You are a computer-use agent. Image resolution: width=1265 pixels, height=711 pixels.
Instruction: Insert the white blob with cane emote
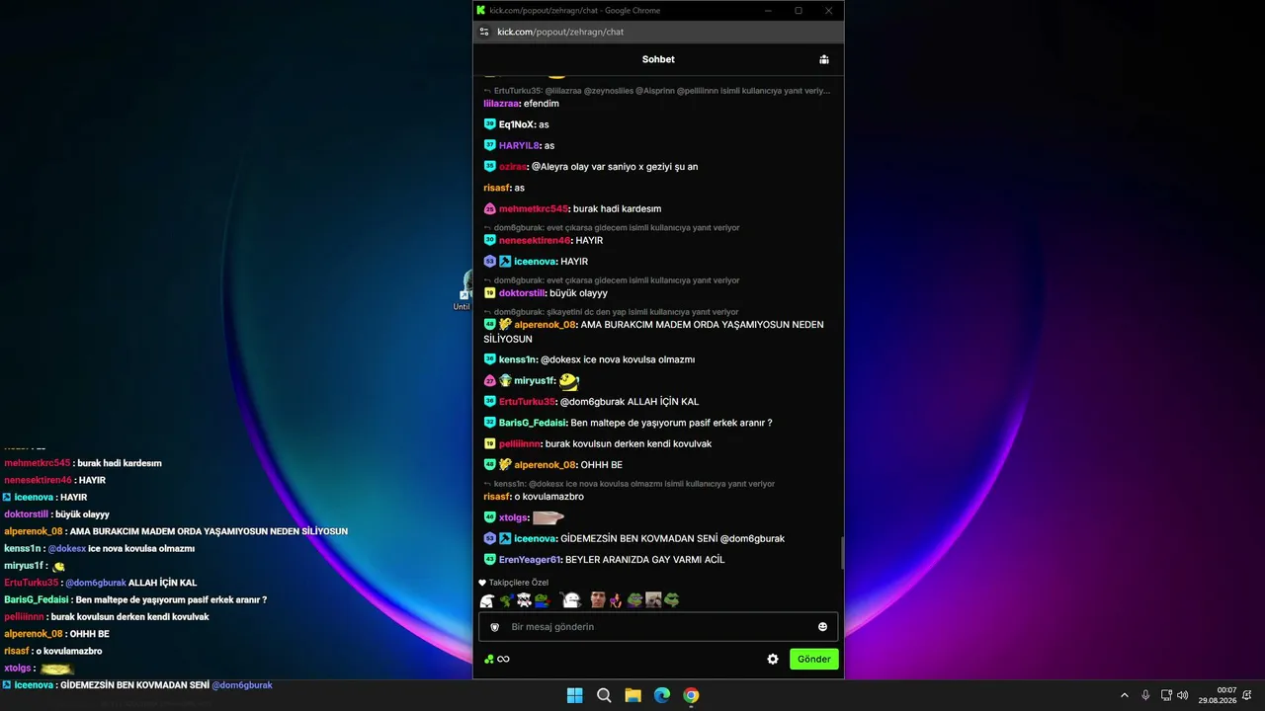click(x=570, y=599)
